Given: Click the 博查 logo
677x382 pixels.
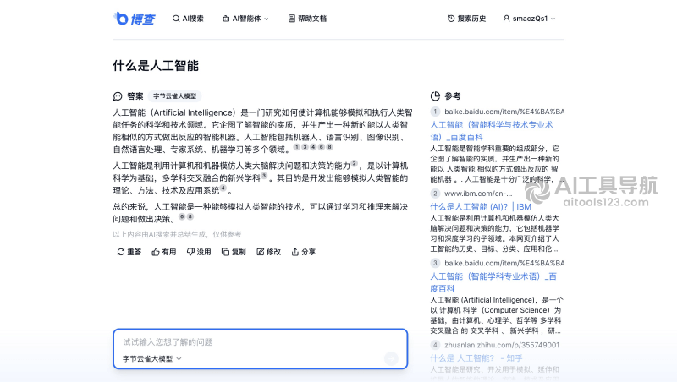Looking at the screenshot, I should point(134,19).
